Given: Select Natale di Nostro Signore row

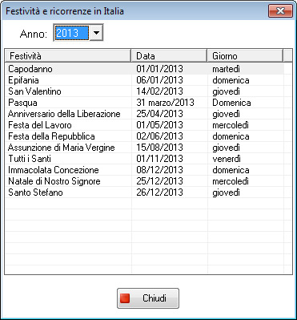Looking at the screenshot, I should (144, 181).
